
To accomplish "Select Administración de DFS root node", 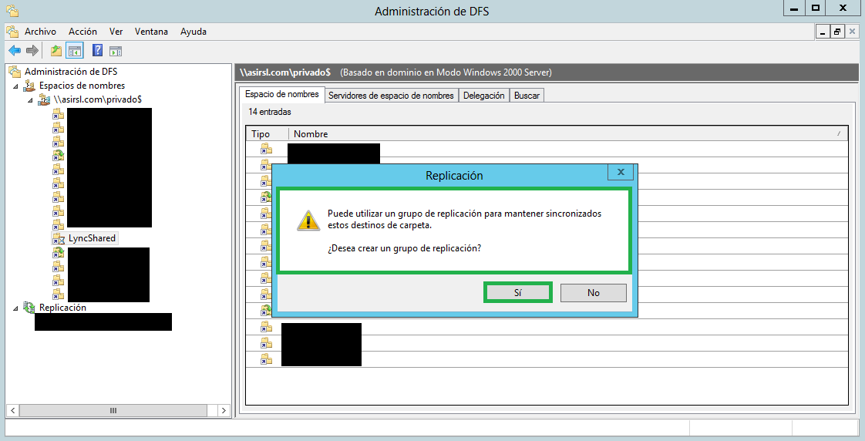I will pyautogui.click(x=71, y=71).
